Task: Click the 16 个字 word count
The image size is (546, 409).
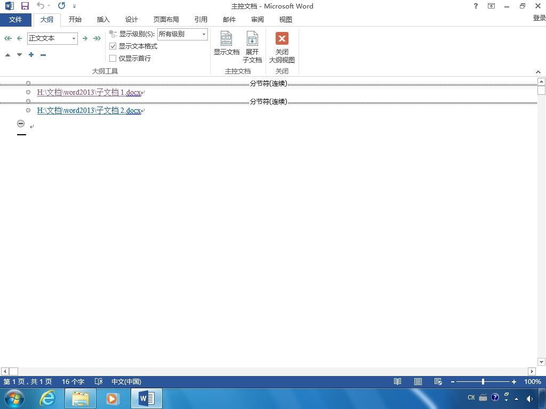Action: pyautogui.click(x=73, y=381)
